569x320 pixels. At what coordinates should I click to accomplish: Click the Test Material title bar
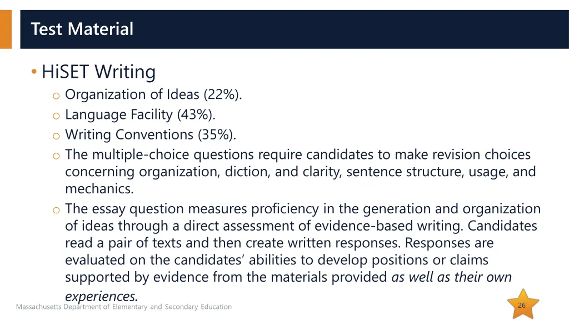point(295,29)
